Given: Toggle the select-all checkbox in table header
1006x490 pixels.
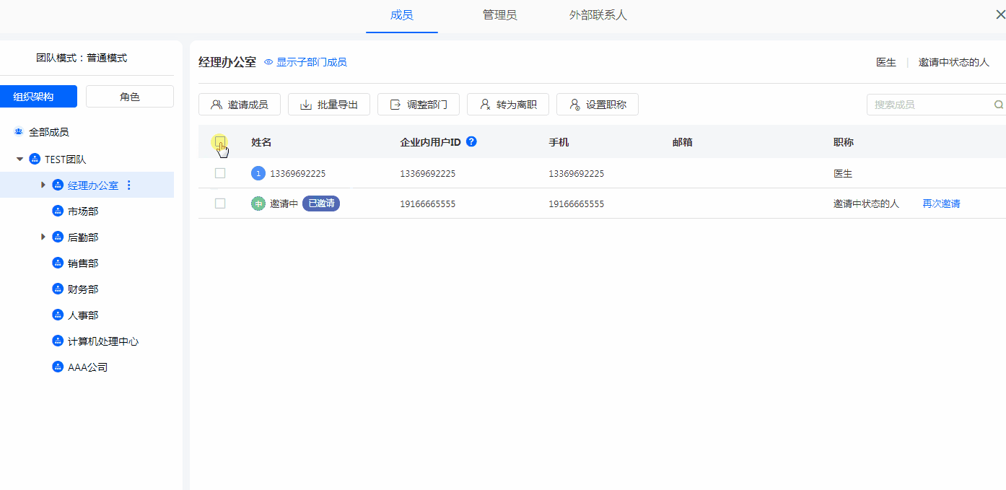Looking at the screenshot, I should click(220, 141).
